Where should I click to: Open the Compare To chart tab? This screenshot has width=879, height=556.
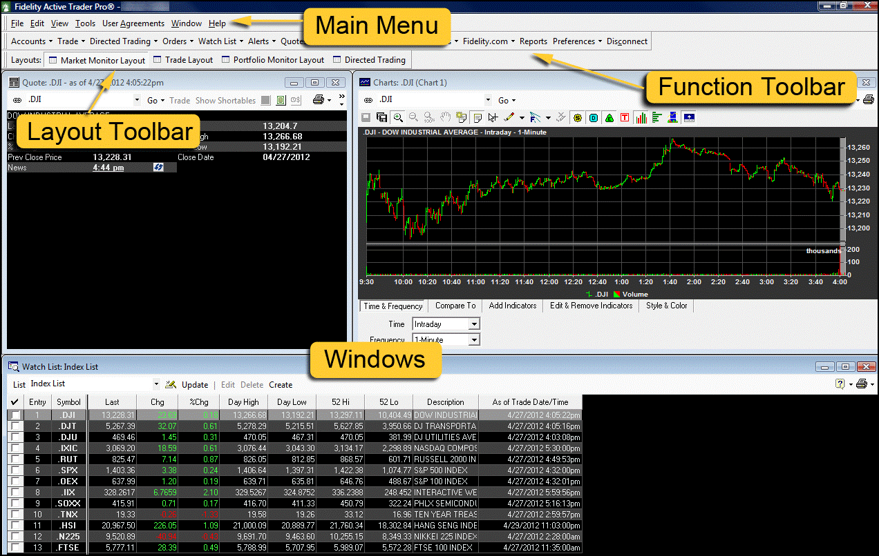tap(455, 306)
